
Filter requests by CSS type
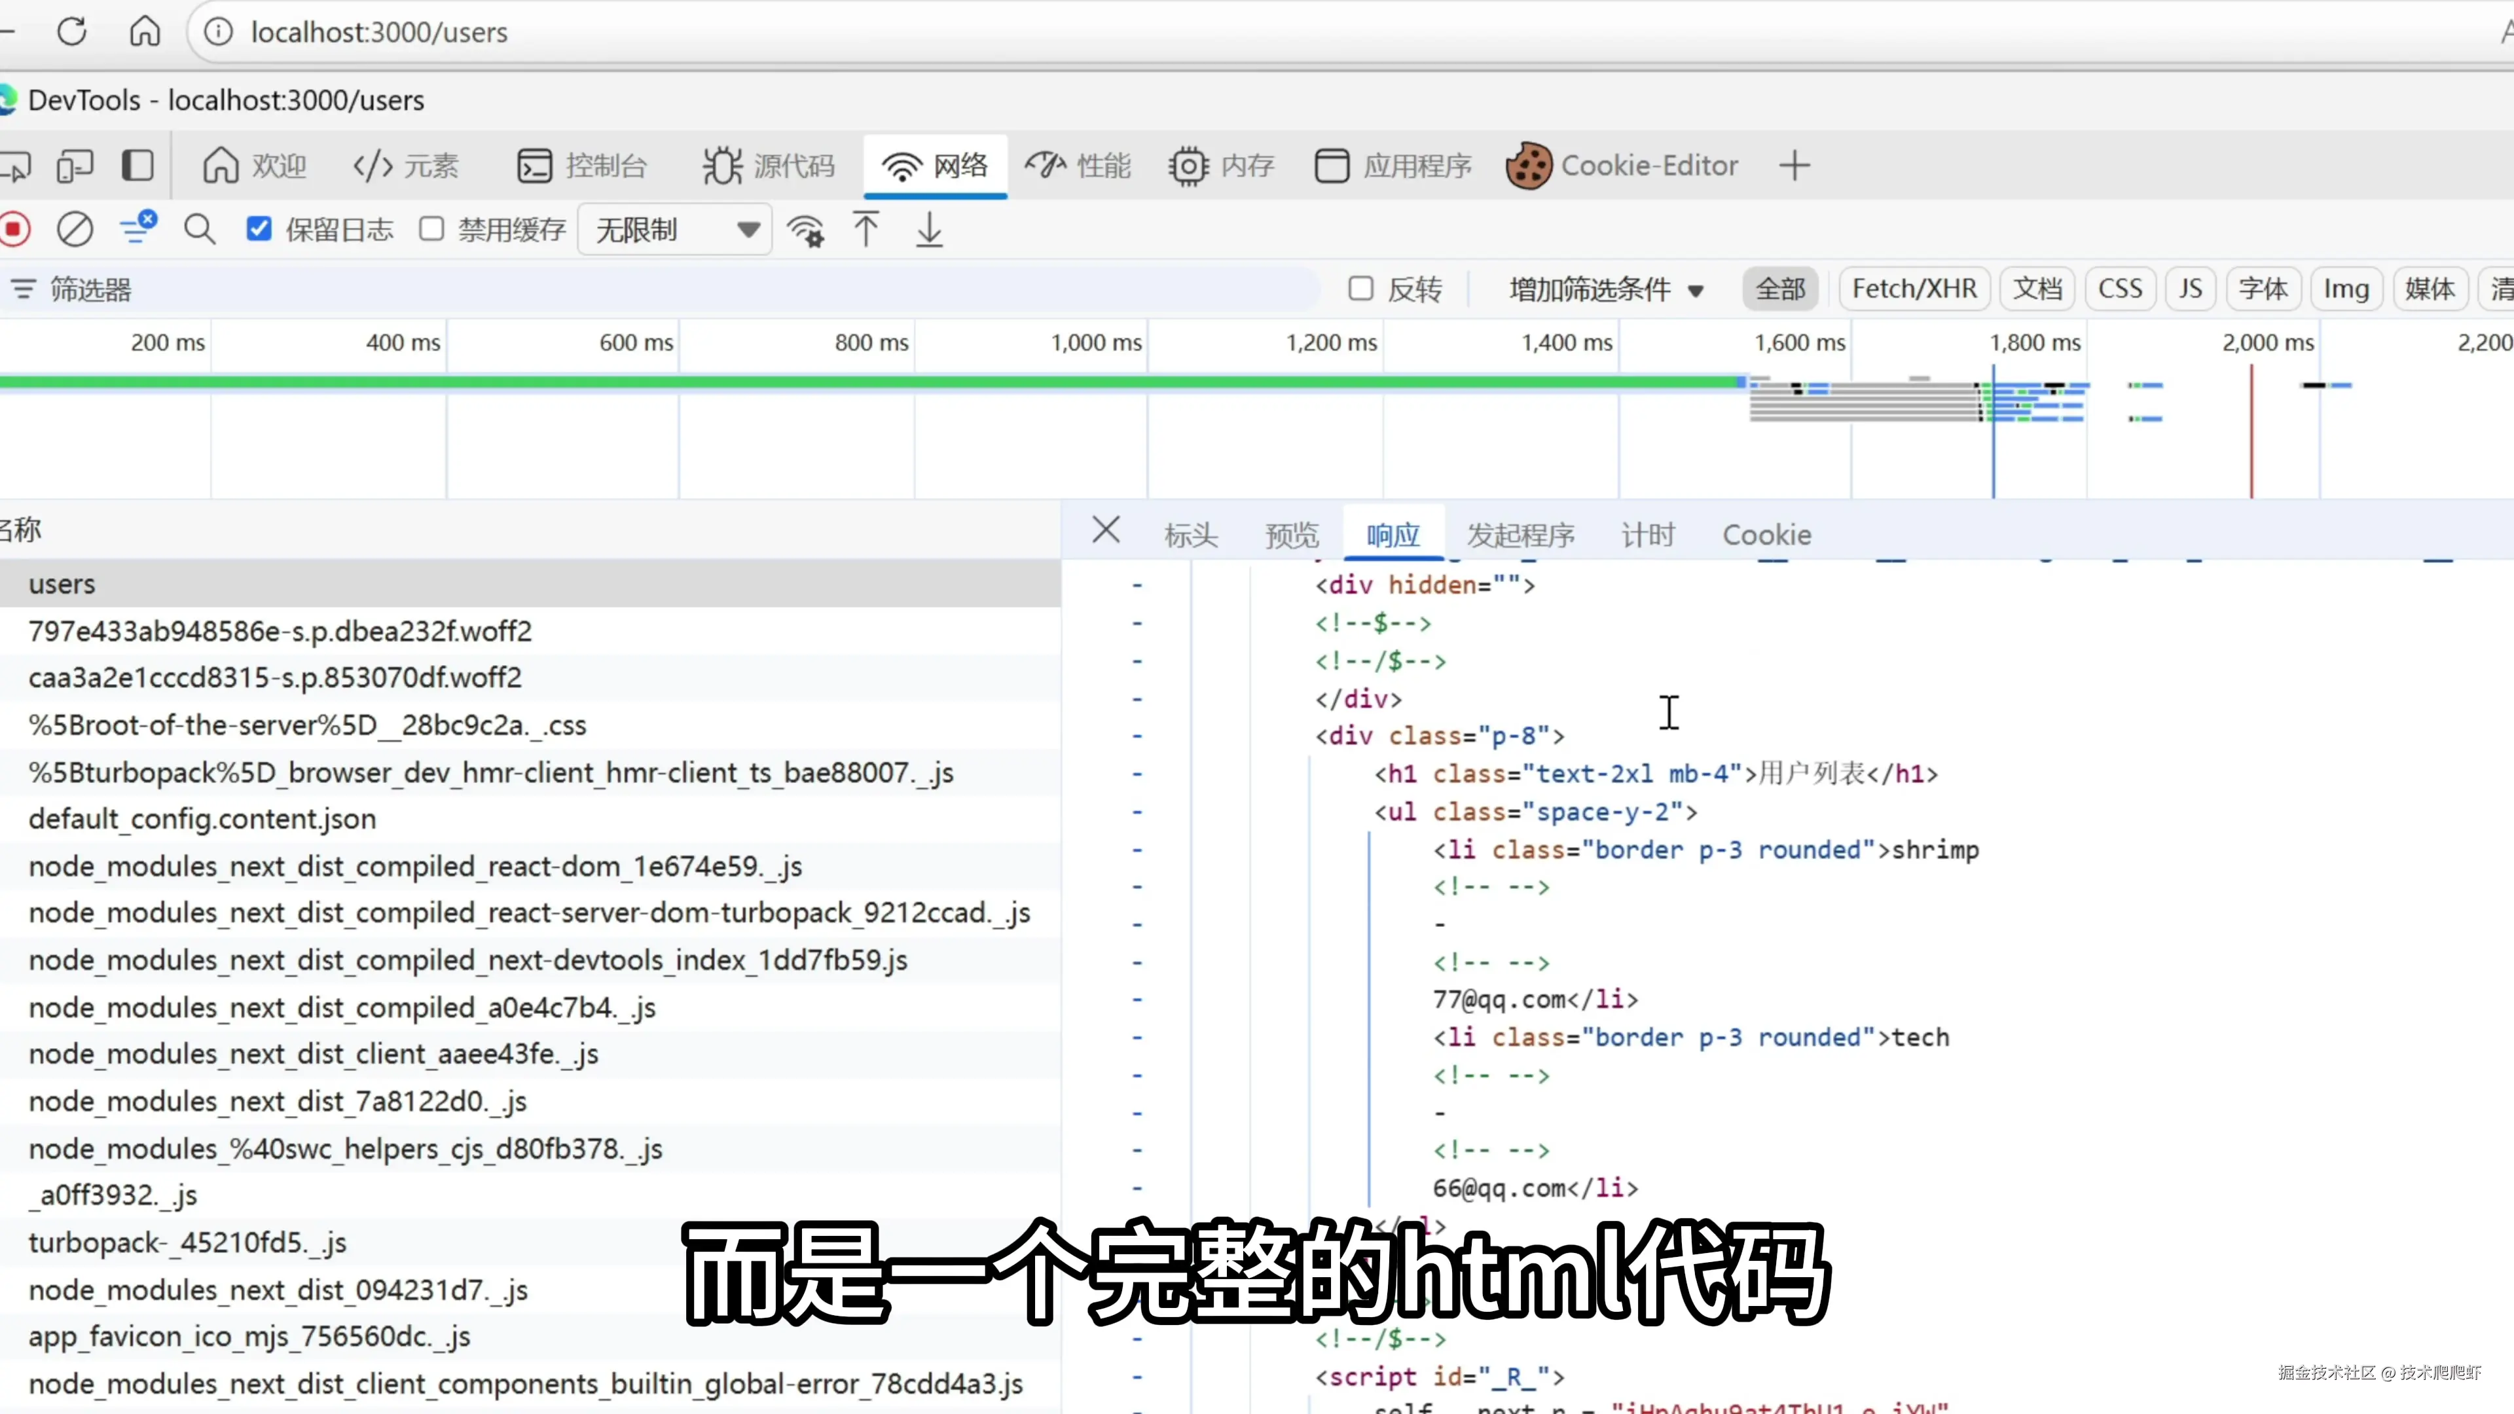tap(2120, 289)
